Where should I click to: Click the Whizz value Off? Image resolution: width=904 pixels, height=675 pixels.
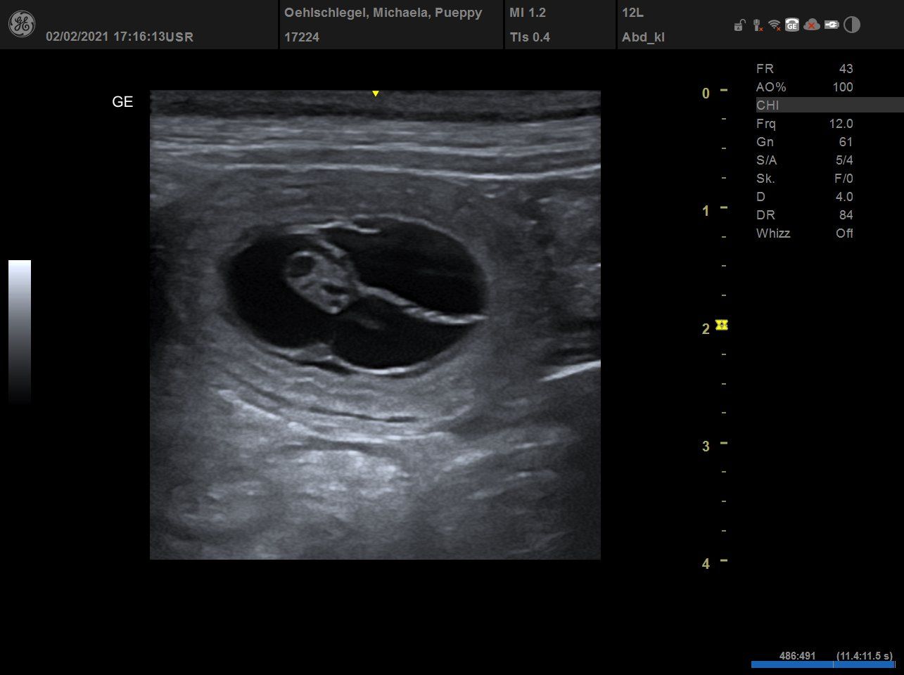tap(845, 233)
